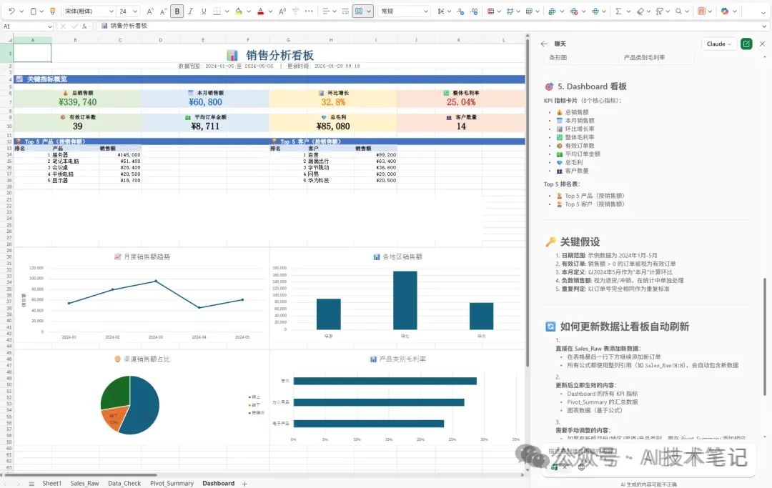
Task: Expand the Name Box A1 dropdown
Action: coord(50,26)
